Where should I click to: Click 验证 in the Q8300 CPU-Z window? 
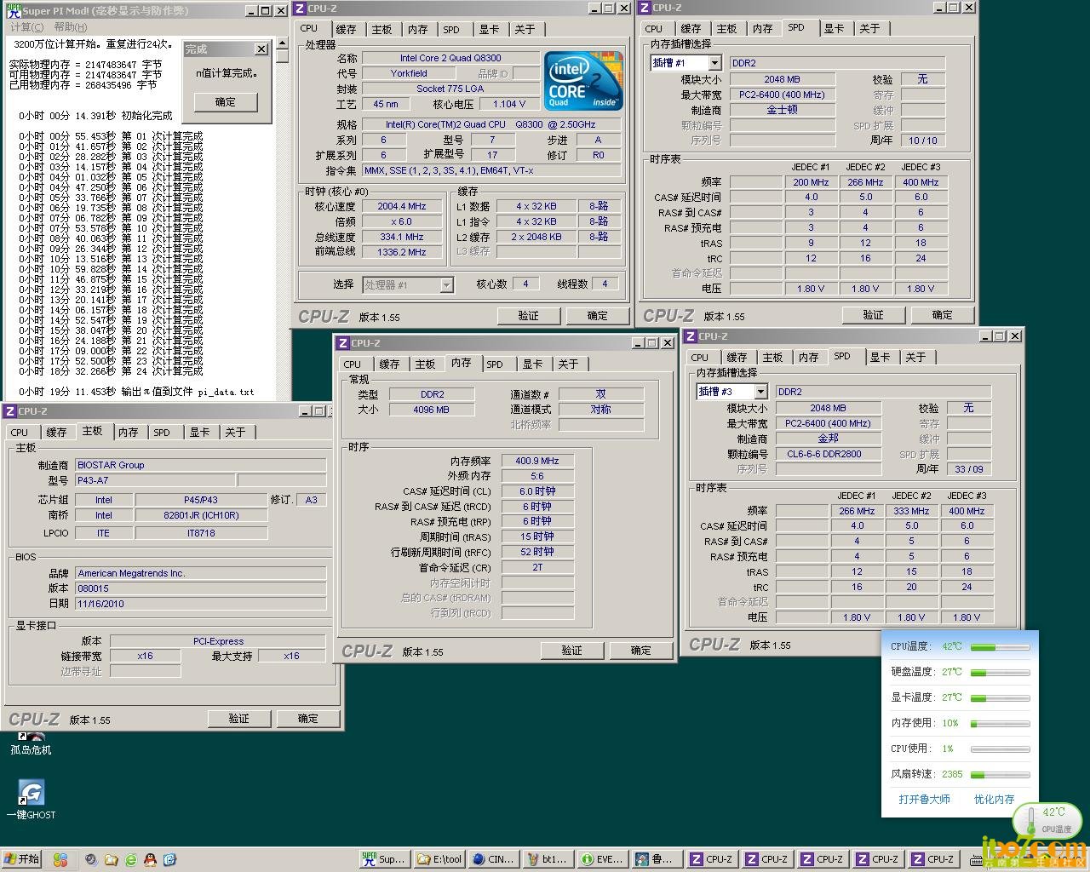tap(529, 316)
